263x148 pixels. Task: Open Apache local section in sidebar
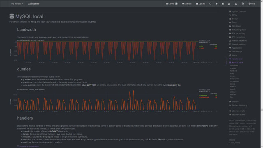click(x=237, y=59)
